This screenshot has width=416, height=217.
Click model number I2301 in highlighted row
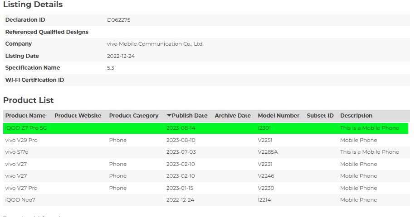[264, 128]
